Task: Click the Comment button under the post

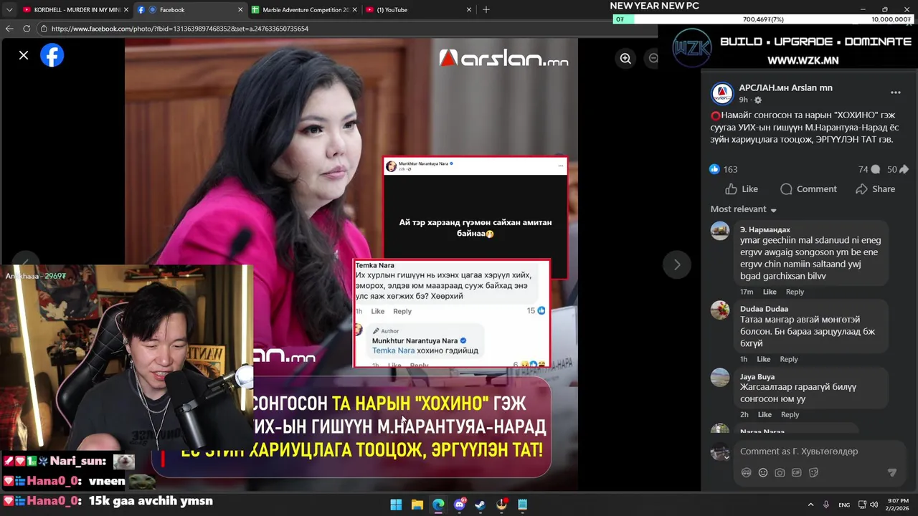Action: point(808,189)
